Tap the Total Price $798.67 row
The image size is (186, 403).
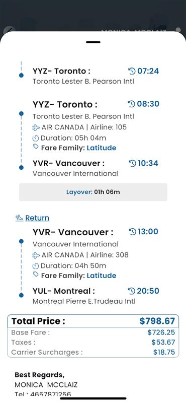click(93, 321)
